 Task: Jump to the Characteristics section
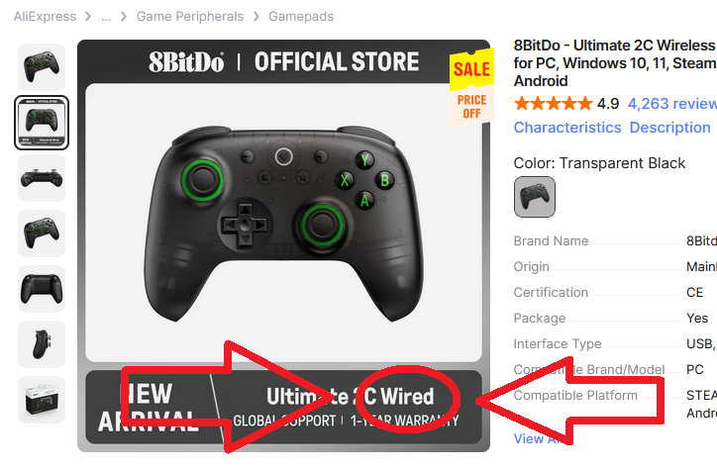coord(567,128)
